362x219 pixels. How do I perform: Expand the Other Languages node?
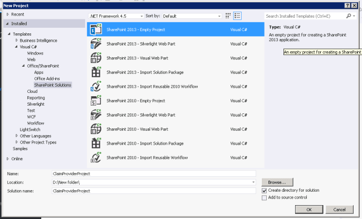click(16, 136)
